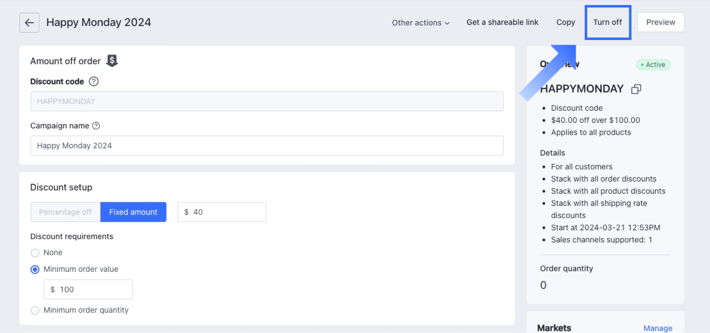Click Get a shareable link
Viewport: 710px width, 333px height.
point(502,23)
